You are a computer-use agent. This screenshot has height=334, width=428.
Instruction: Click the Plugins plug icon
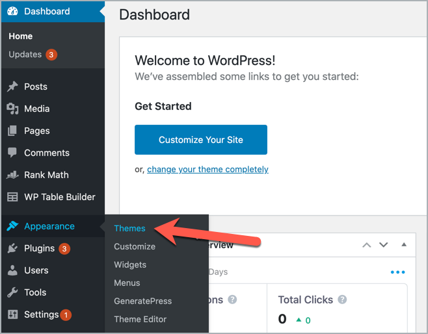12,248
